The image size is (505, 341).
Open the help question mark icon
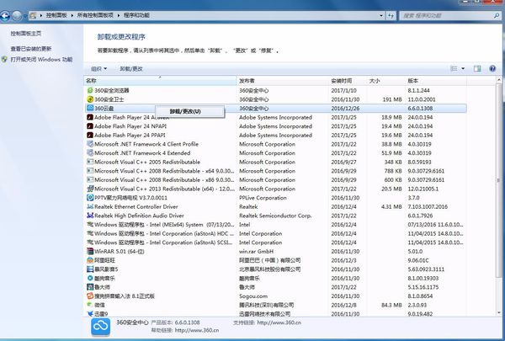pos(492,68)
